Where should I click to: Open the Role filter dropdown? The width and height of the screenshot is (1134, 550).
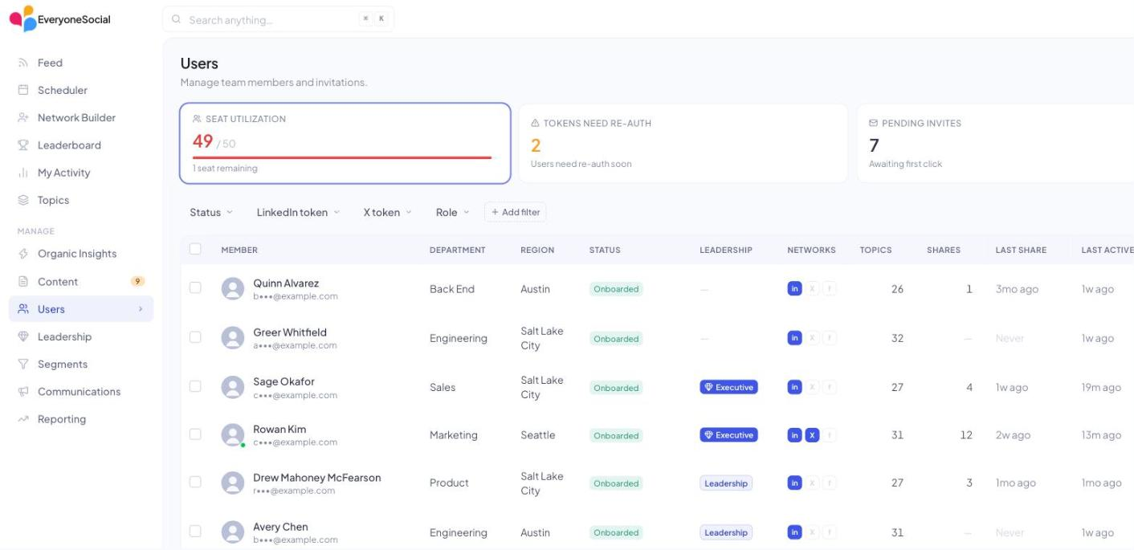(452, 212)
